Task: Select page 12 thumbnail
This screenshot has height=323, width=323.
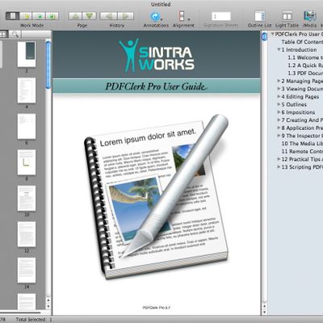Action: [x=27, y=234]
